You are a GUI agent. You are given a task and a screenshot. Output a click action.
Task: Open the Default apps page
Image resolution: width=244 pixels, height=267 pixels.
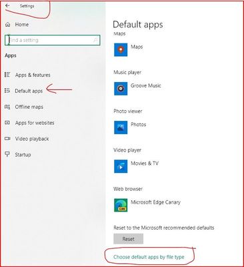(x=29, y=91)
